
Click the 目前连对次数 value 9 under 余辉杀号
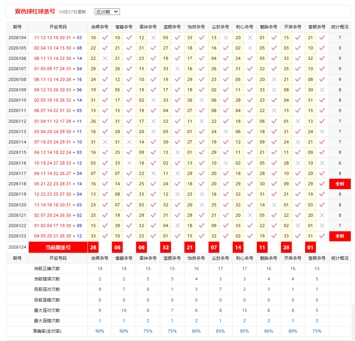[100, 289]
